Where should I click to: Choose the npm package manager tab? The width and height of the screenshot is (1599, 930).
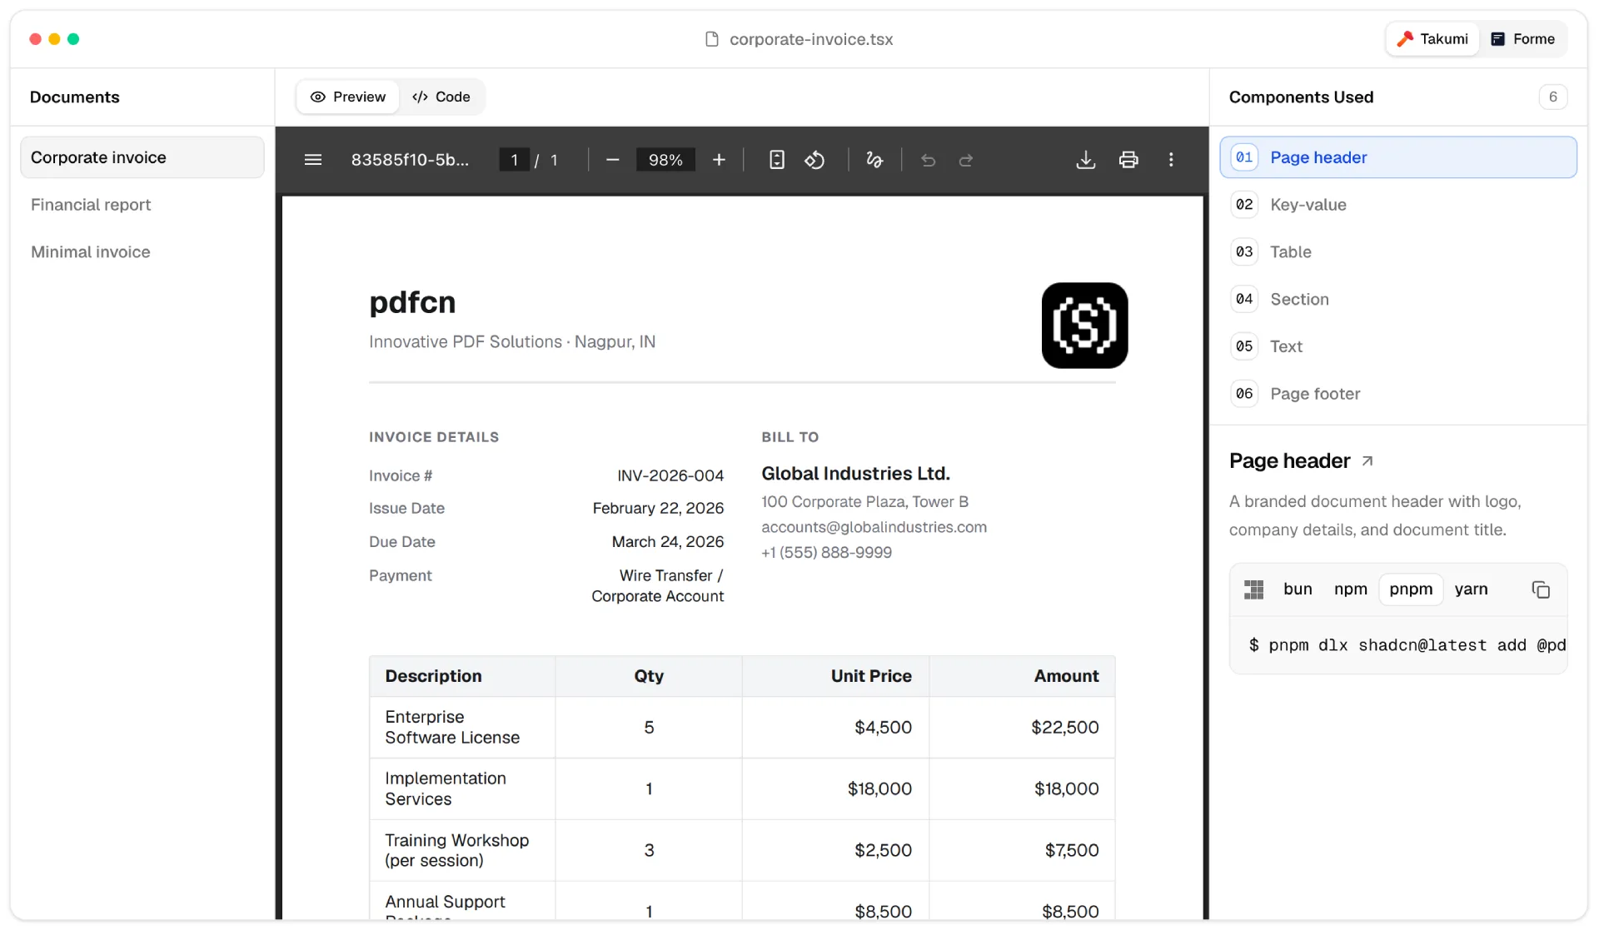click(1351, 589)
